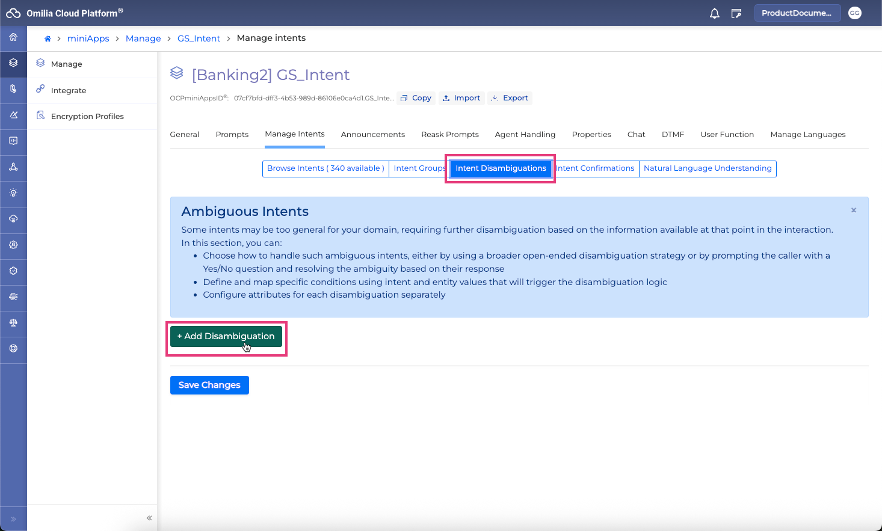This screenshot has width=882, height=531.
Task: Select Intent Confirmations section
Action: pyautogui.click(x=596, y=168)
